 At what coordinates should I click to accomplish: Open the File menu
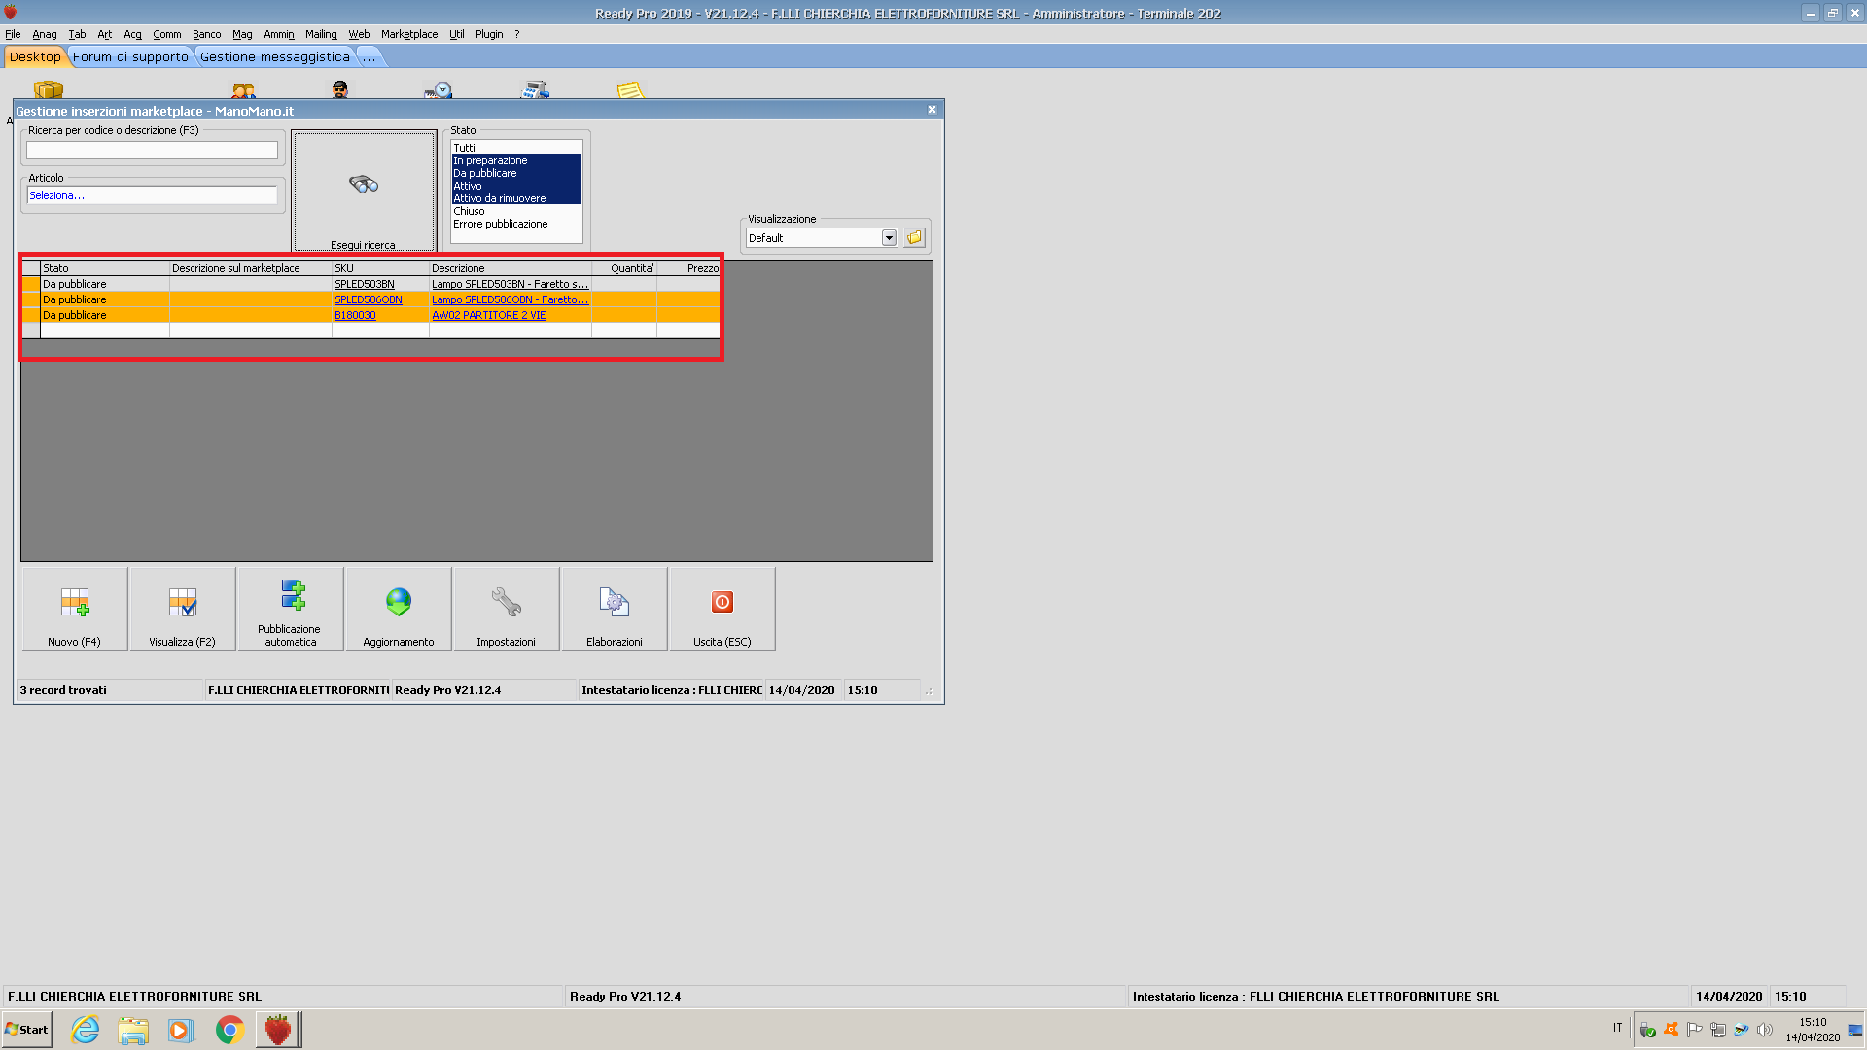[13, 34]
